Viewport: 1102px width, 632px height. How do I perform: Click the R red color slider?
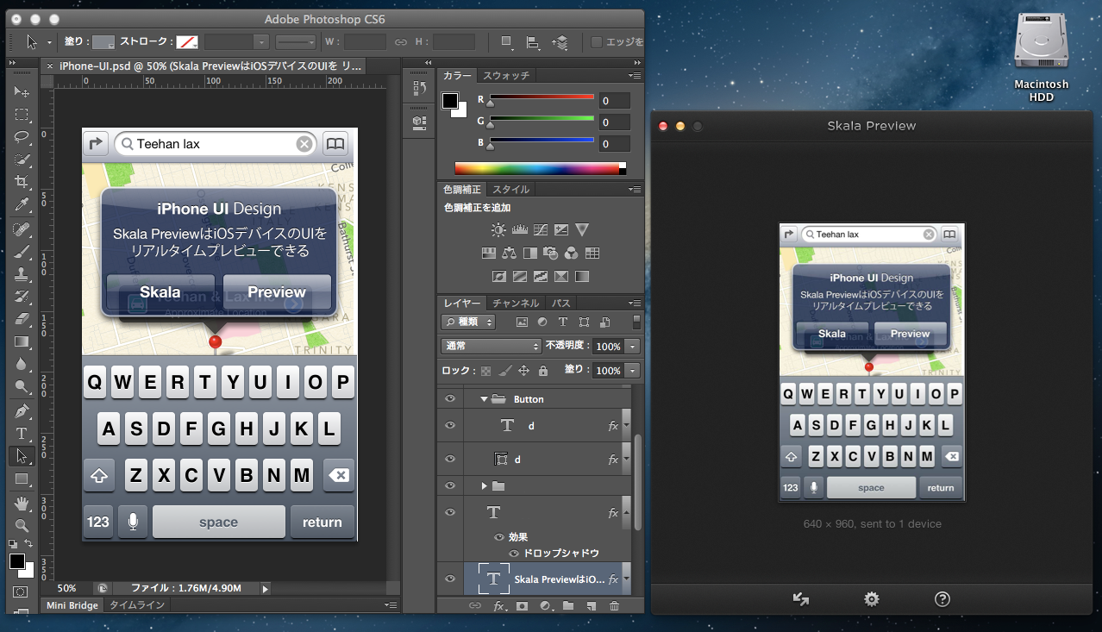pos(542,98)
